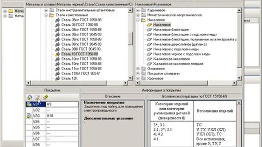Click icon beside Никелевое черное с подслоем меди
This screenshot has height=147, width=262.
click(x=149, y=54)
